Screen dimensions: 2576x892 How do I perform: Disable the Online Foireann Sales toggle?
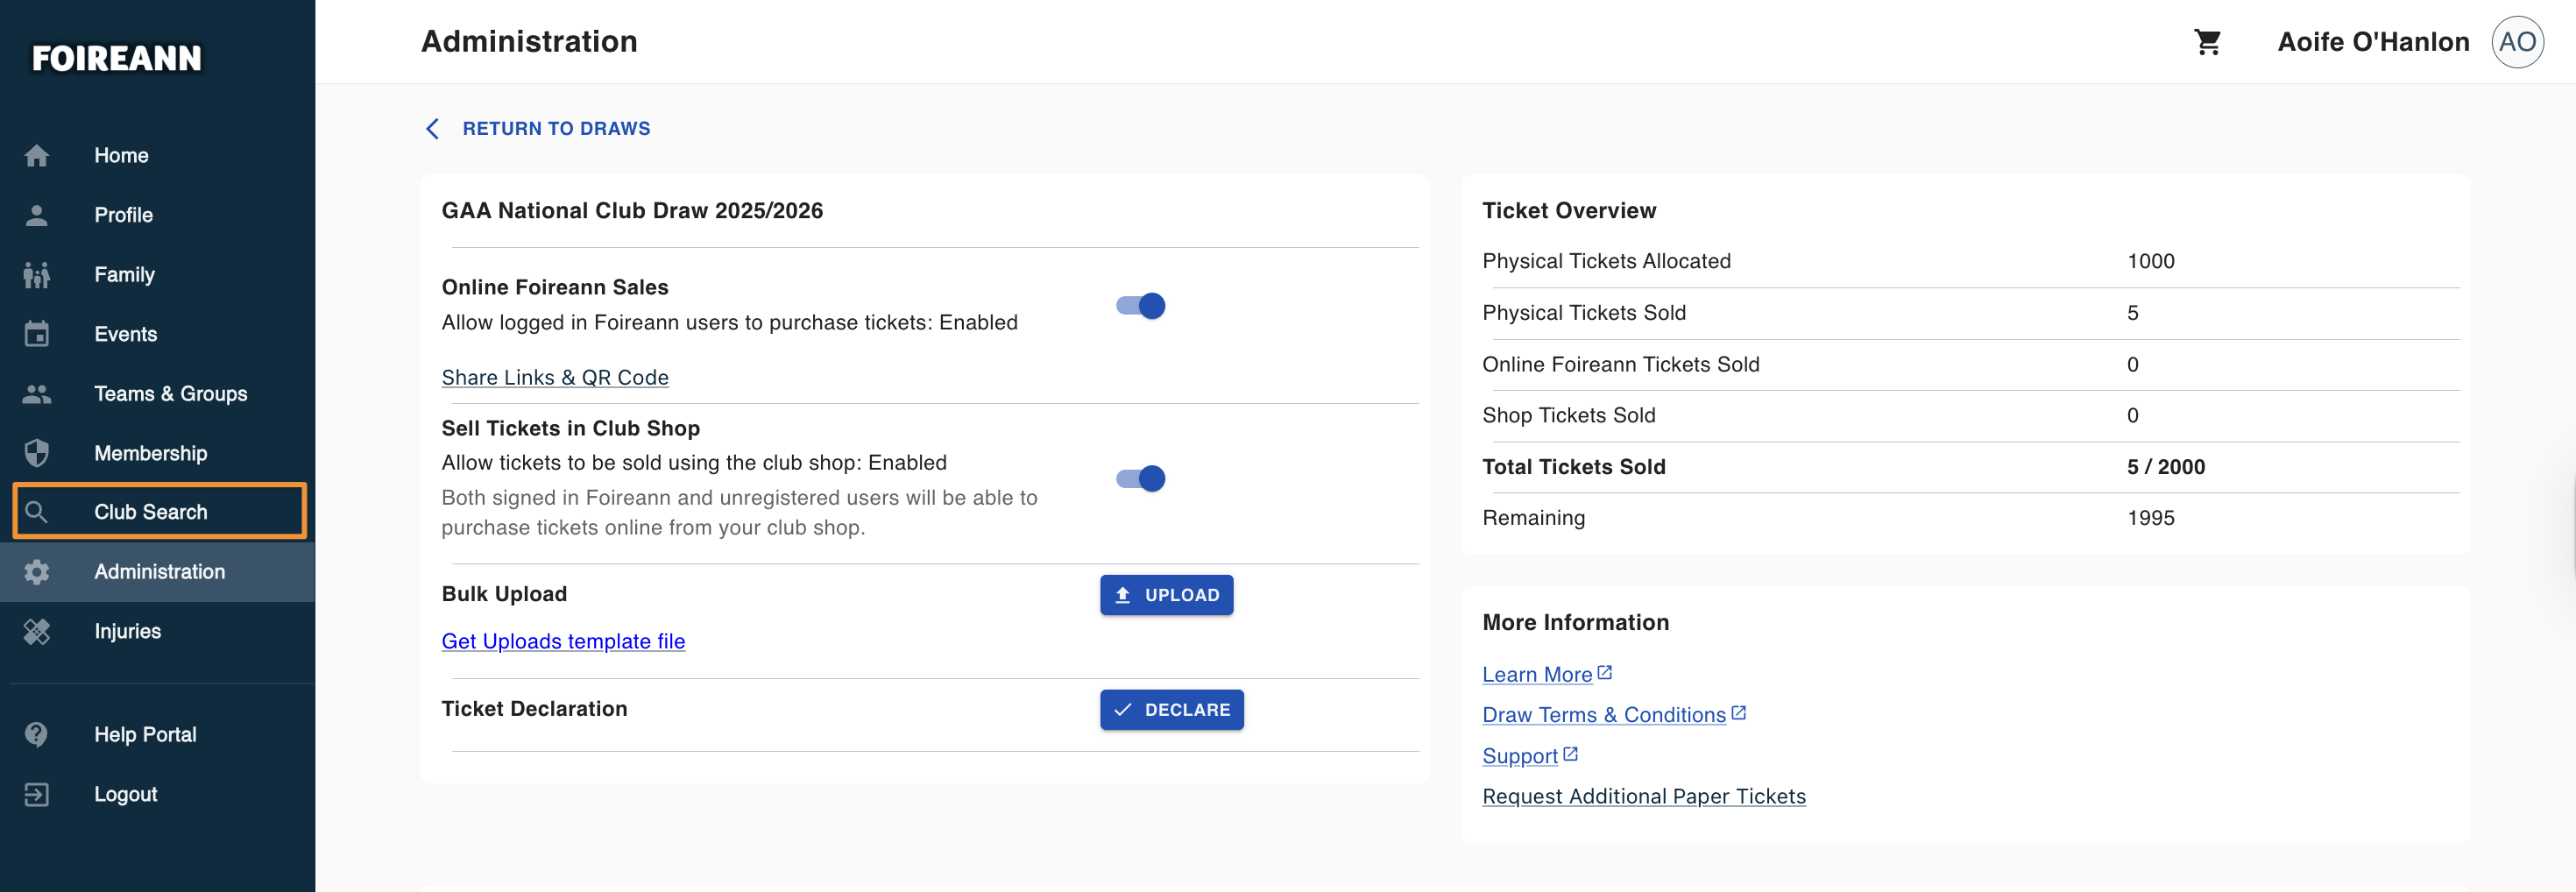click(x=1140, y=306)
